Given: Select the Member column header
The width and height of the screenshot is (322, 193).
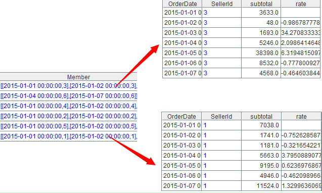Looking at the screenshot, I should click(x=68, y=77).
